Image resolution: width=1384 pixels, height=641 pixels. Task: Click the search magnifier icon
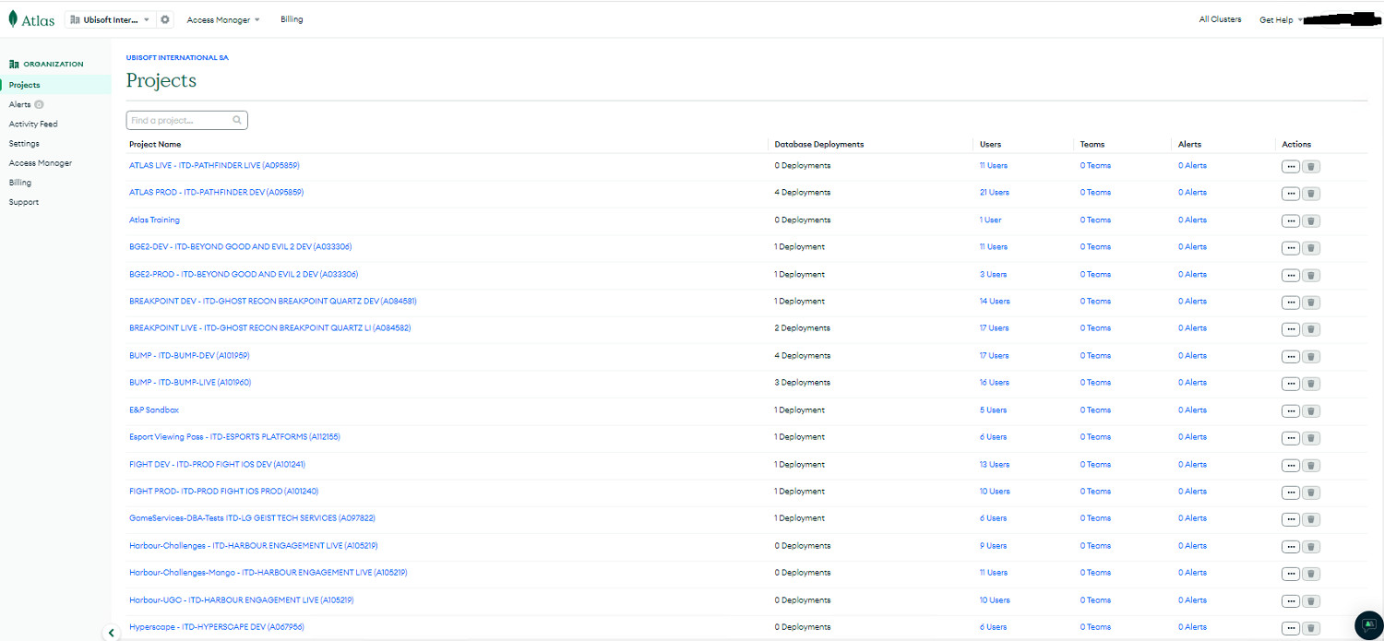pos(237,120)
